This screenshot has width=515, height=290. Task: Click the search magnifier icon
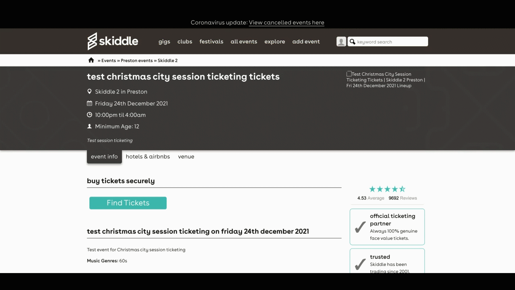coord(352,41)
